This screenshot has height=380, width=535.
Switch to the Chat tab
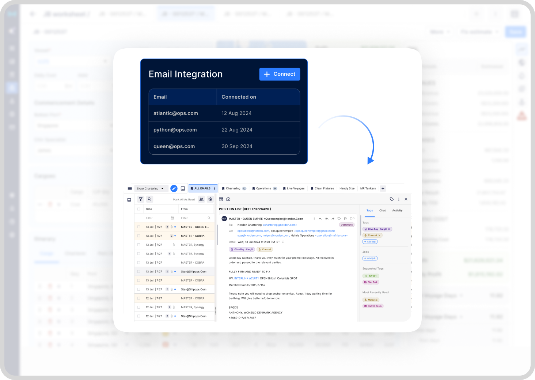[383, 211]
